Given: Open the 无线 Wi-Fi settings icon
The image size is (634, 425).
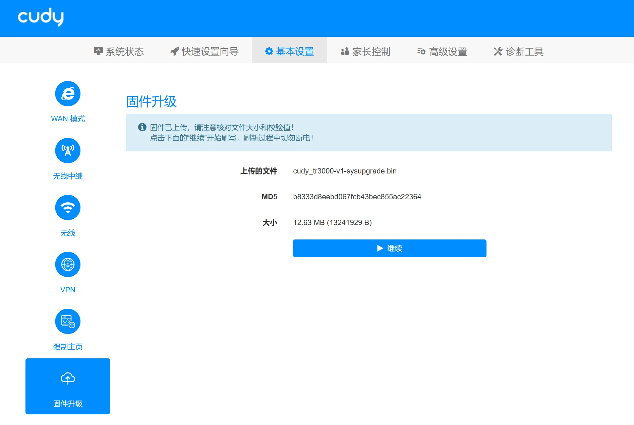Looking at the screenshot, I should [68, 208].
